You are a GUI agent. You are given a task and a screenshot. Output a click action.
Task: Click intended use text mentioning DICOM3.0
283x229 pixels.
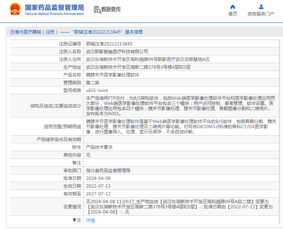pos(181,126)
